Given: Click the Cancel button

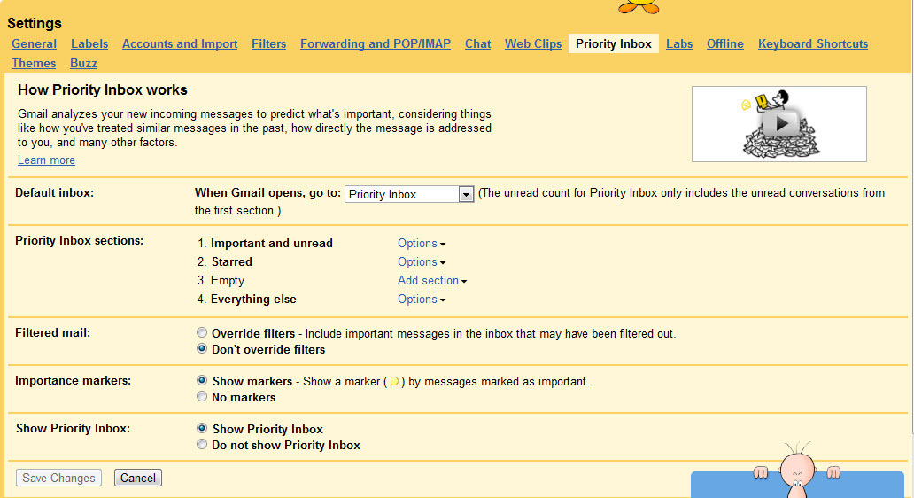Looking at the screenshot, I should [x=138, y=478].
